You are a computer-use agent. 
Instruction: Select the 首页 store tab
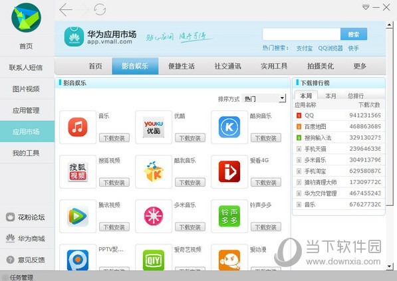(x=95, y=66)
